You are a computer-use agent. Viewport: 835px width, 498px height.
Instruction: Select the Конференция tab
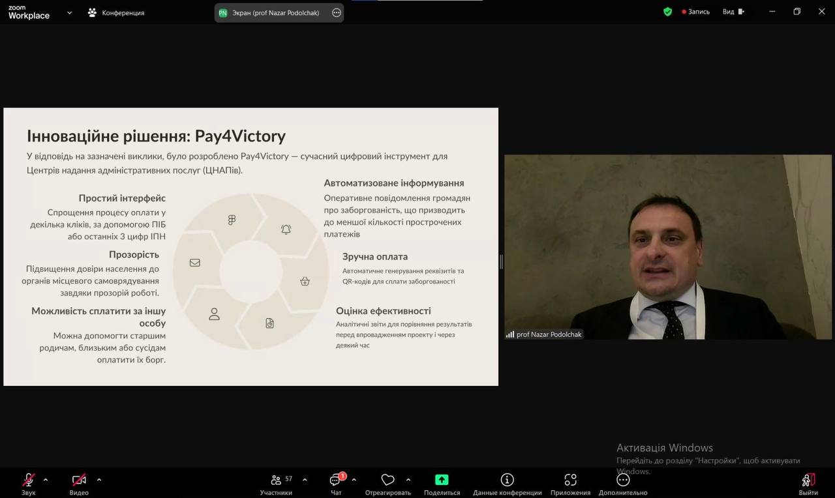(116, 12)
